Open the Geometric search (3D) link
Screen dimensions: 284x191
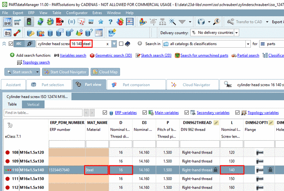click(114, 55)
